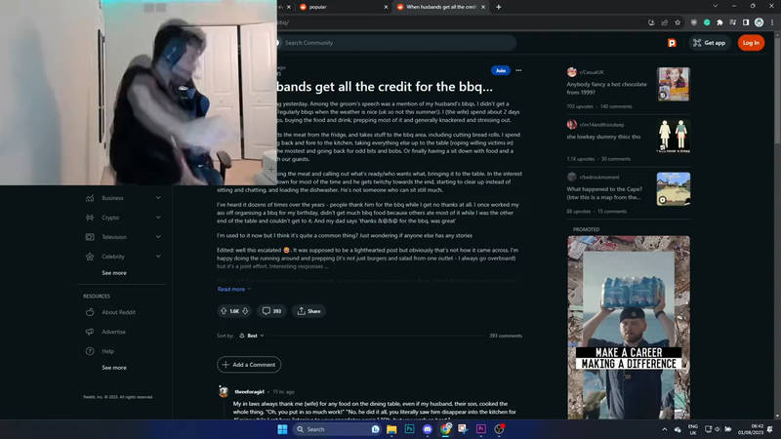Viewport: 781px width, 439px height.
Task: Click the Get app button
Action: pos(710,43)
